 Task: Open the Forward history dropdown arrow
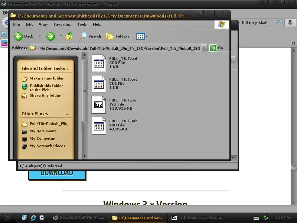click(x=61, y=36)
